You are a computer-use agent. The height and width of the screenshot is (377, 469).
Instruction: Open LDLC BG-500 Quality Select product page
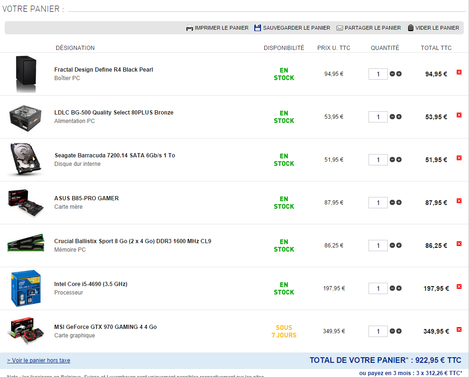click(x=114, y=113)
